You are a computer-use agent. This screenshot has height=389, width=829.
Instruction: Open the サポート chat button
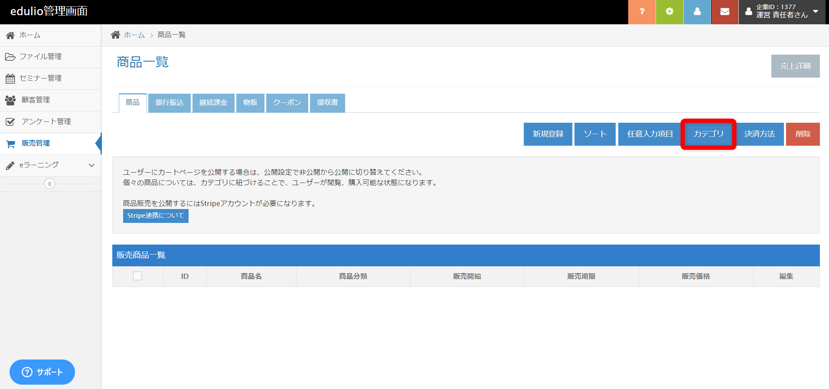point(42,372)
